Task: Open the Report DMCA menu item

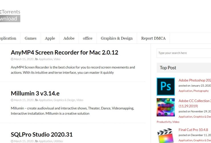Action: click(x=153, y=38)
